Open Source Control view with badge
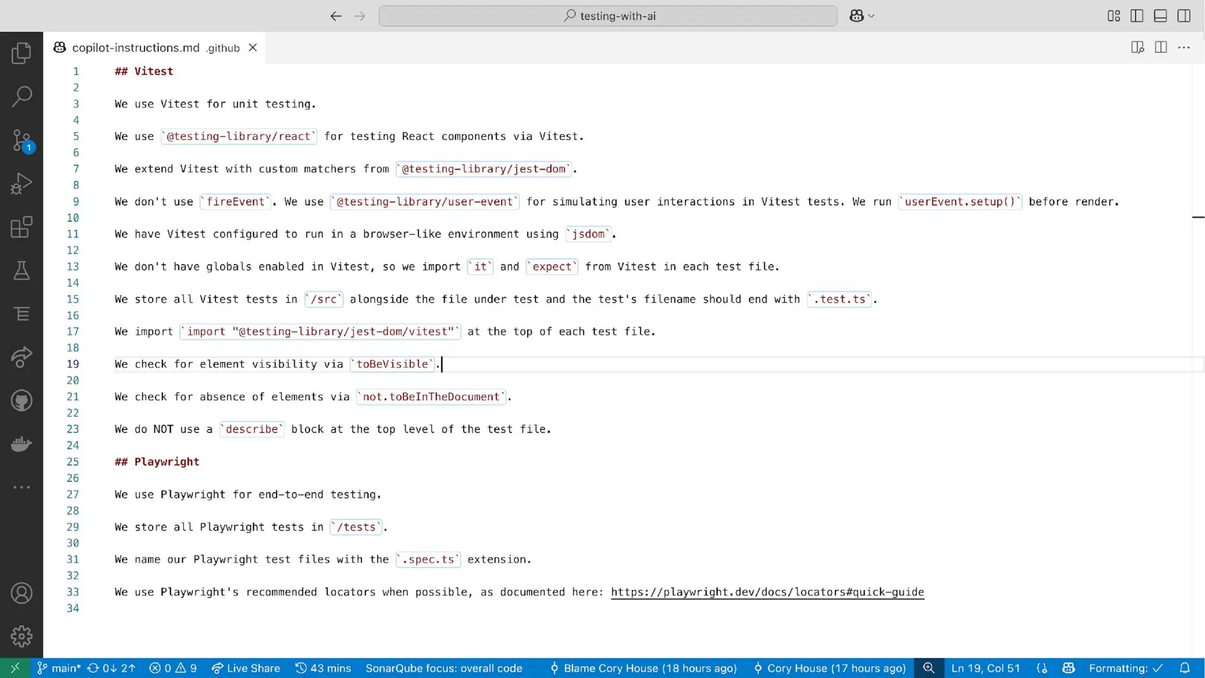This screenshot has width=1205, height=678. click(x=21, y=141)
